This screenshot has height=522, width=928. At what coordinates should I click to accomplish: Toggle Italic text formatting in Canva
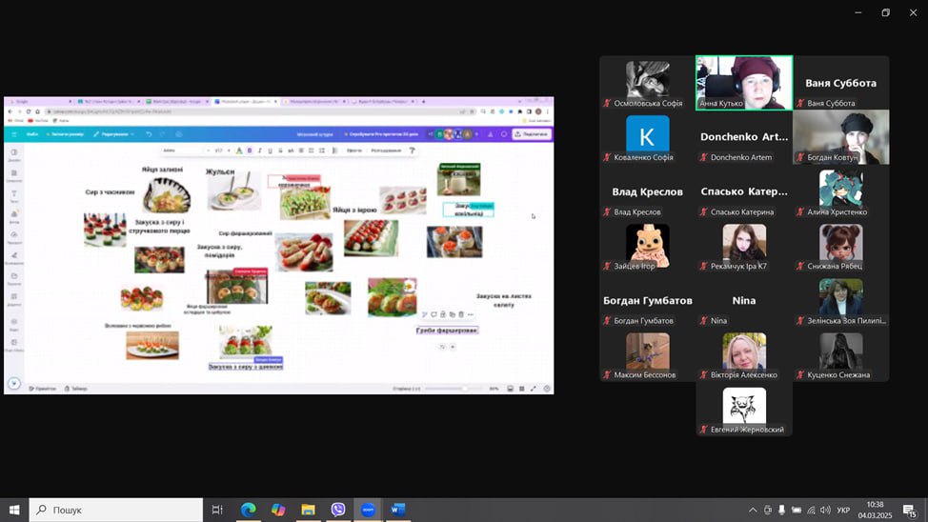(x=260, y=151)
